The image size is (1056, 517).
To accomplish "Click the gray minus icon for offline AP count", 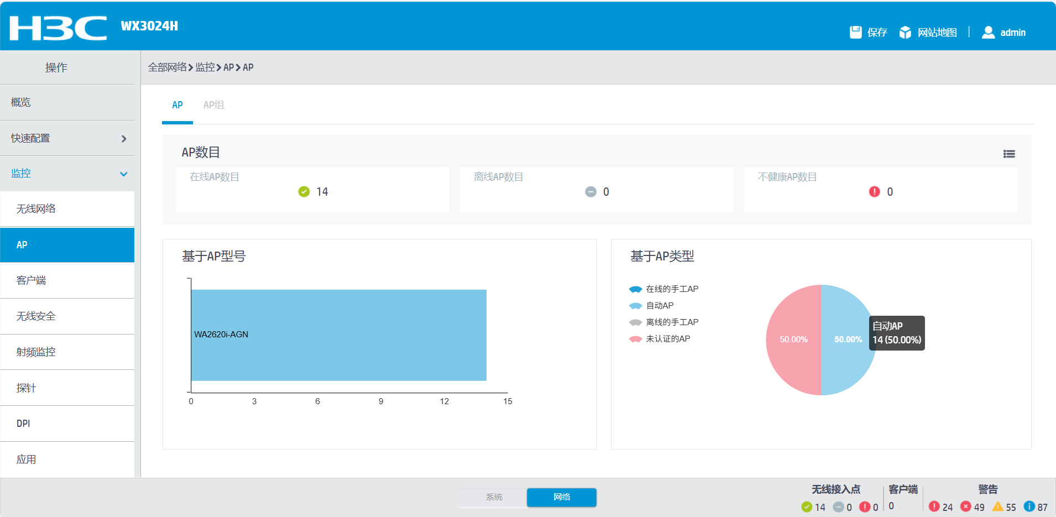I will [x=591, y=191].
